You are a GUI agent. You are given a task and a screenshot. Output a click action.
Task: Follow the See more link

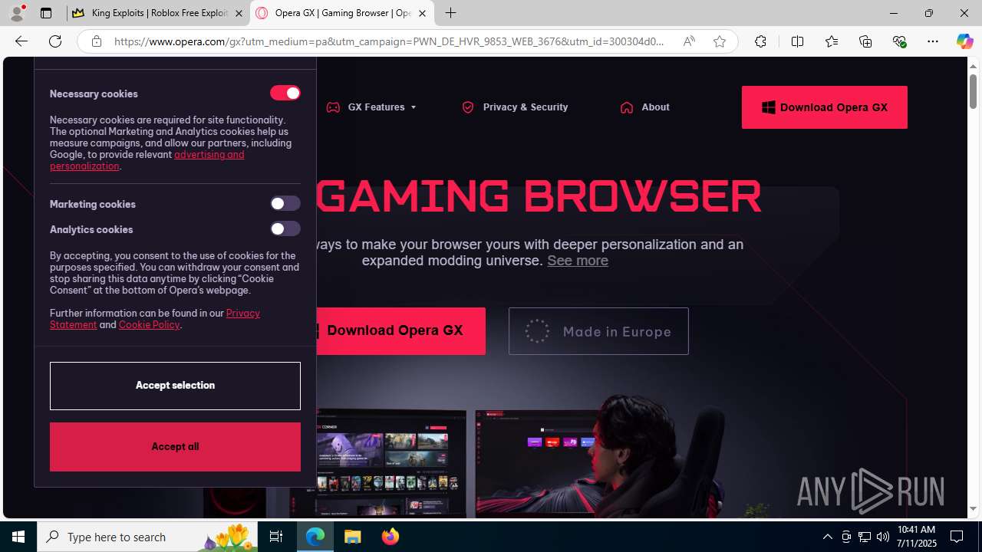tap(578, 261)
